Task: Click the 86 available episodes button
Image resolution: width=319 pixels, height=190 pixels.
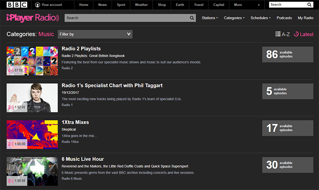Action: 288,54
